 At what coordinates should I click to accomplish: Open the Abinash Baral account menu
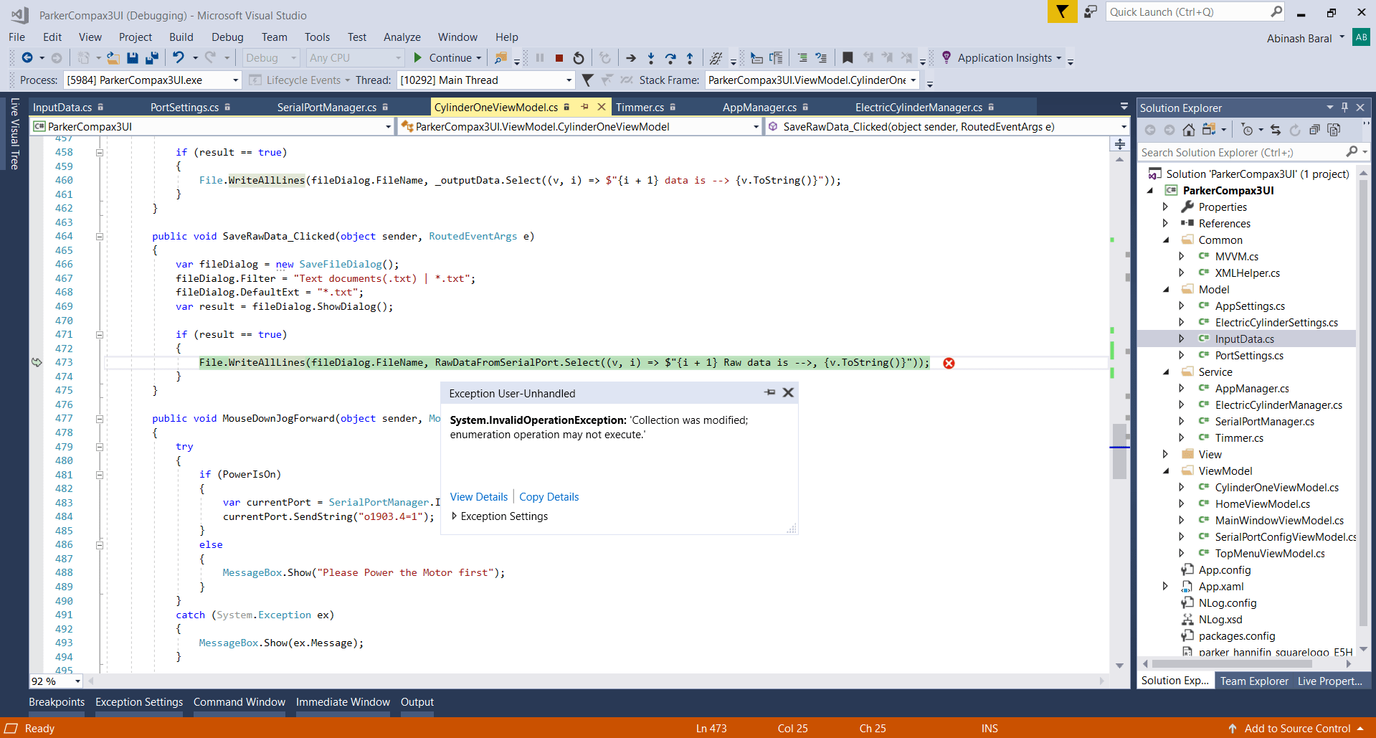[1306, 39]
